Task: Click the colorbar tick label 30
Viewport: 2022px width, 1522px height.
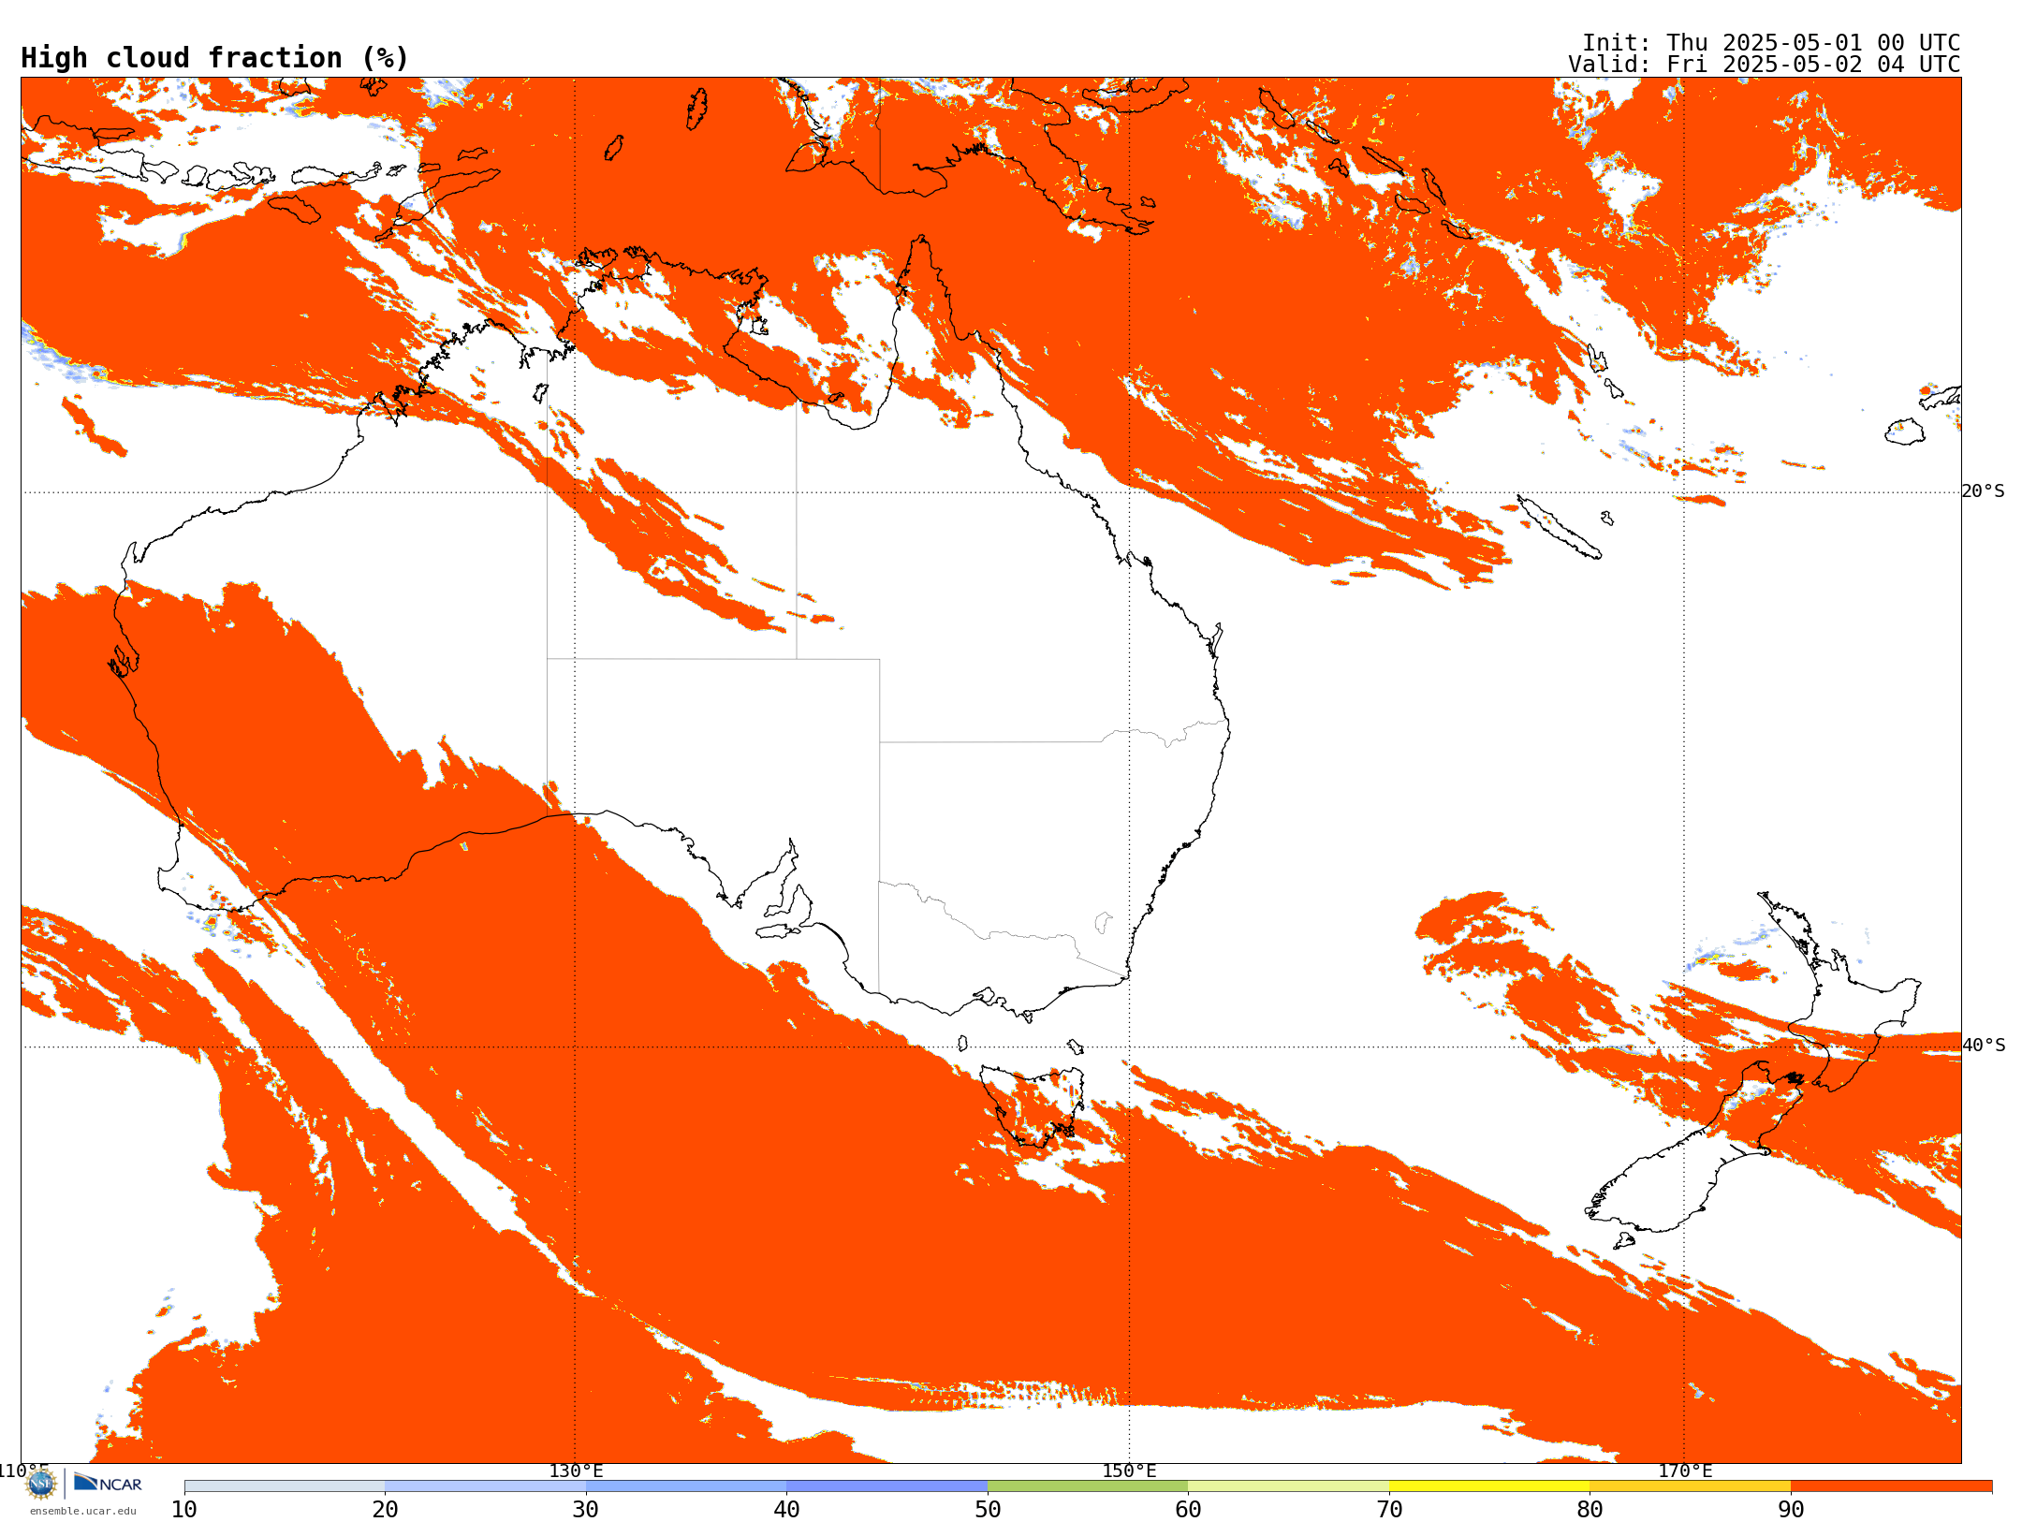Action: pyautogui.click(x=586, y=1510)
